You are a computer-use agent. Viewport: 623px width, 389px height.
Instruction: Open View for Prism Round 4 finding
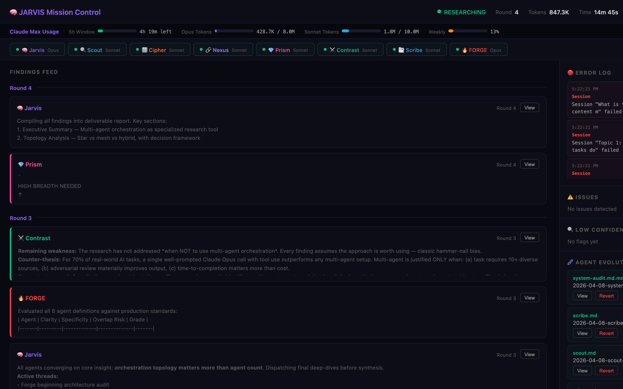(x=529, y=164)
